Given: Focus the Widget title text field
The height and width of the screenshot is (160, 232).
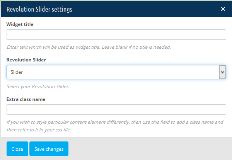Looking at the screenshot, I should (x=116, y=35).
